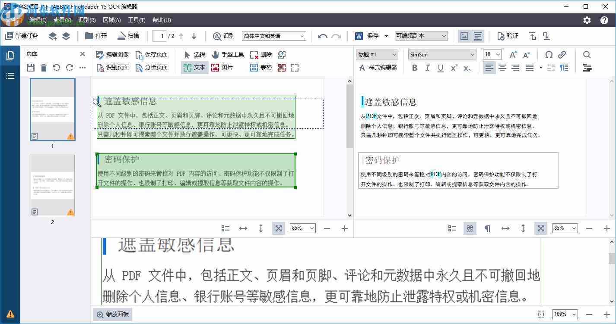This screenshot has width=616, height=324.
Task: Open the SimSun font dropdown
Action: point(442,54)
